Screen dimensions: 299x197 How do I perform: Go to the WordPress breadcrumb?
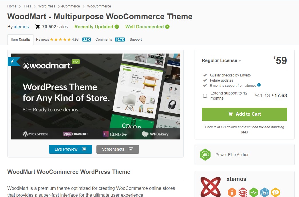47,6
